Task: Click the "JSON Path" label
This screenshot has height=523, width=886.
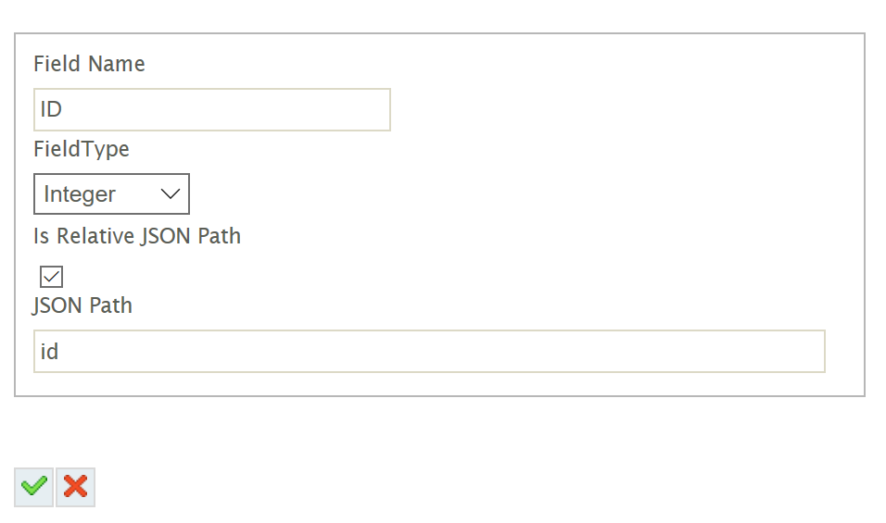Action: point(82,305)
